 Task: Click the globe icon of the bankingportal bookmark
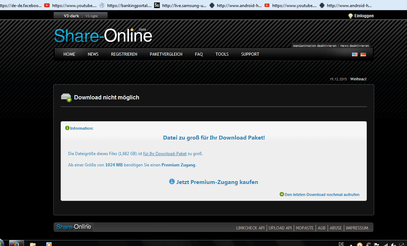[x=102, y=5]
